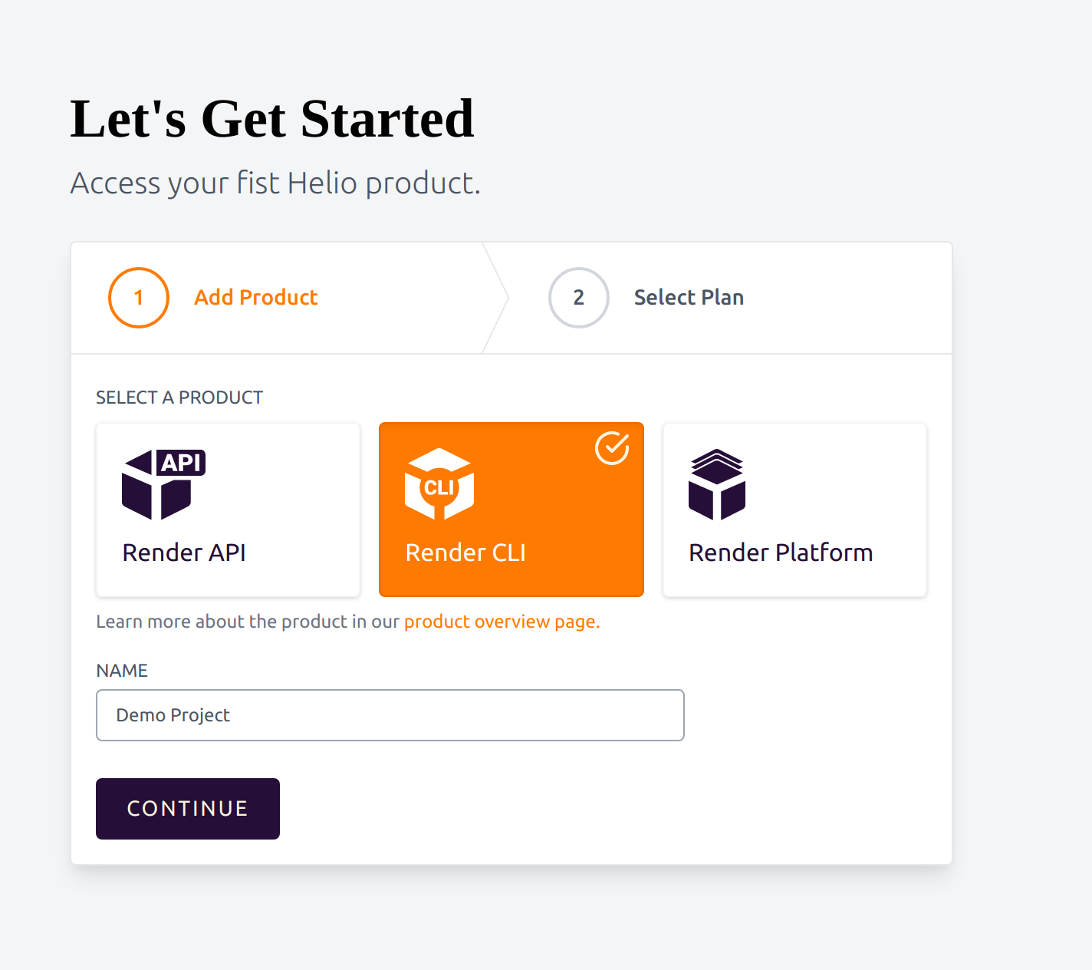Click the Let's Get Started heading
1092x970 pixels.
point(272,119)
